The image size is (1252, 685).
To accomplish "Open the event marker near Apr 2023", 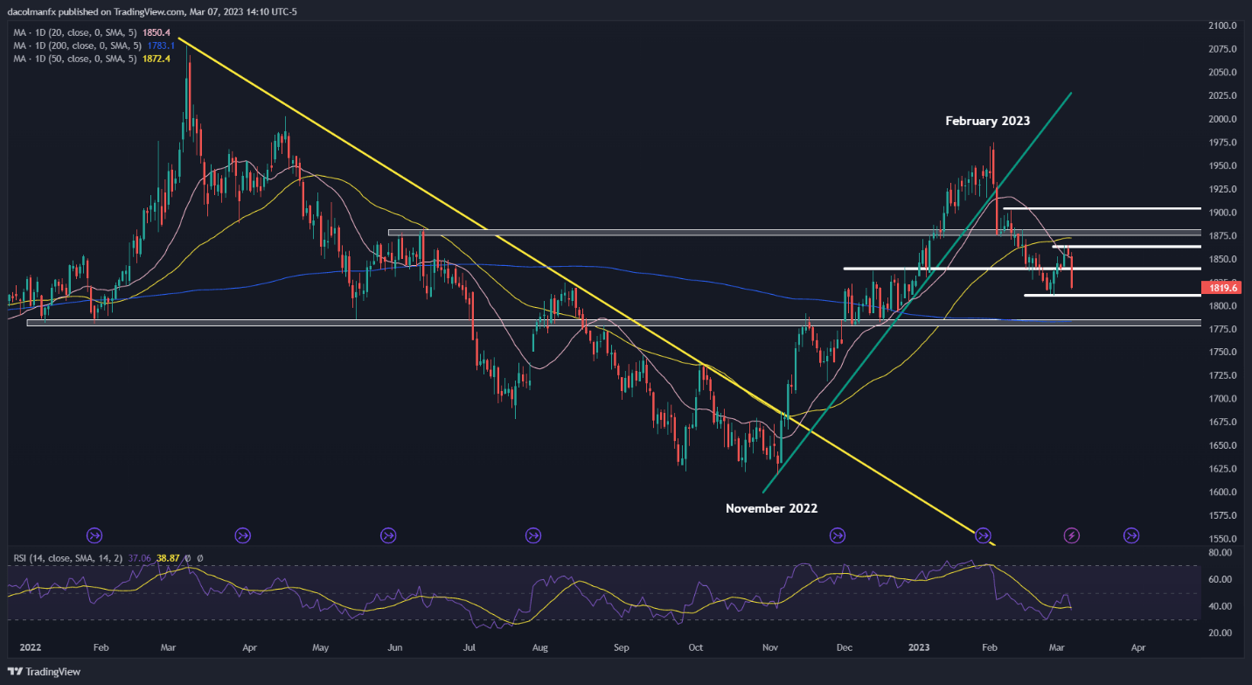I will (1130, 535).
